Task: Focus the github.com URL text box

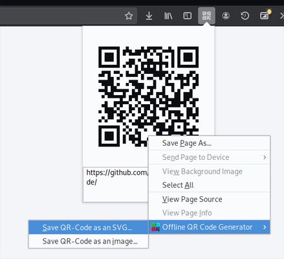Action: 116,185
